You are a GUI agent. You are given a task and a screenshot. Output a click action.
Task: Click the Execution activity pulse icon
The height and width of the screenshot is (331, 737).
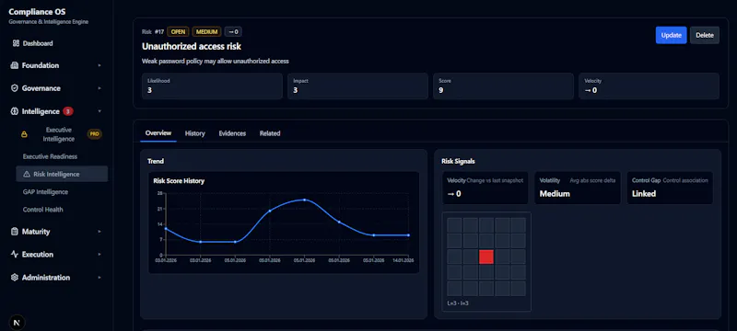point(15,254)
